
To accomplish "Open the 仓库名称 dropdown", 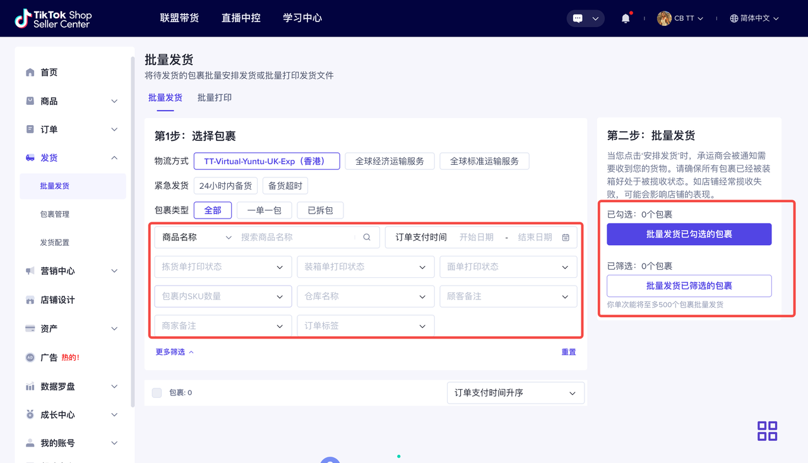I will (x=365, y=296).
